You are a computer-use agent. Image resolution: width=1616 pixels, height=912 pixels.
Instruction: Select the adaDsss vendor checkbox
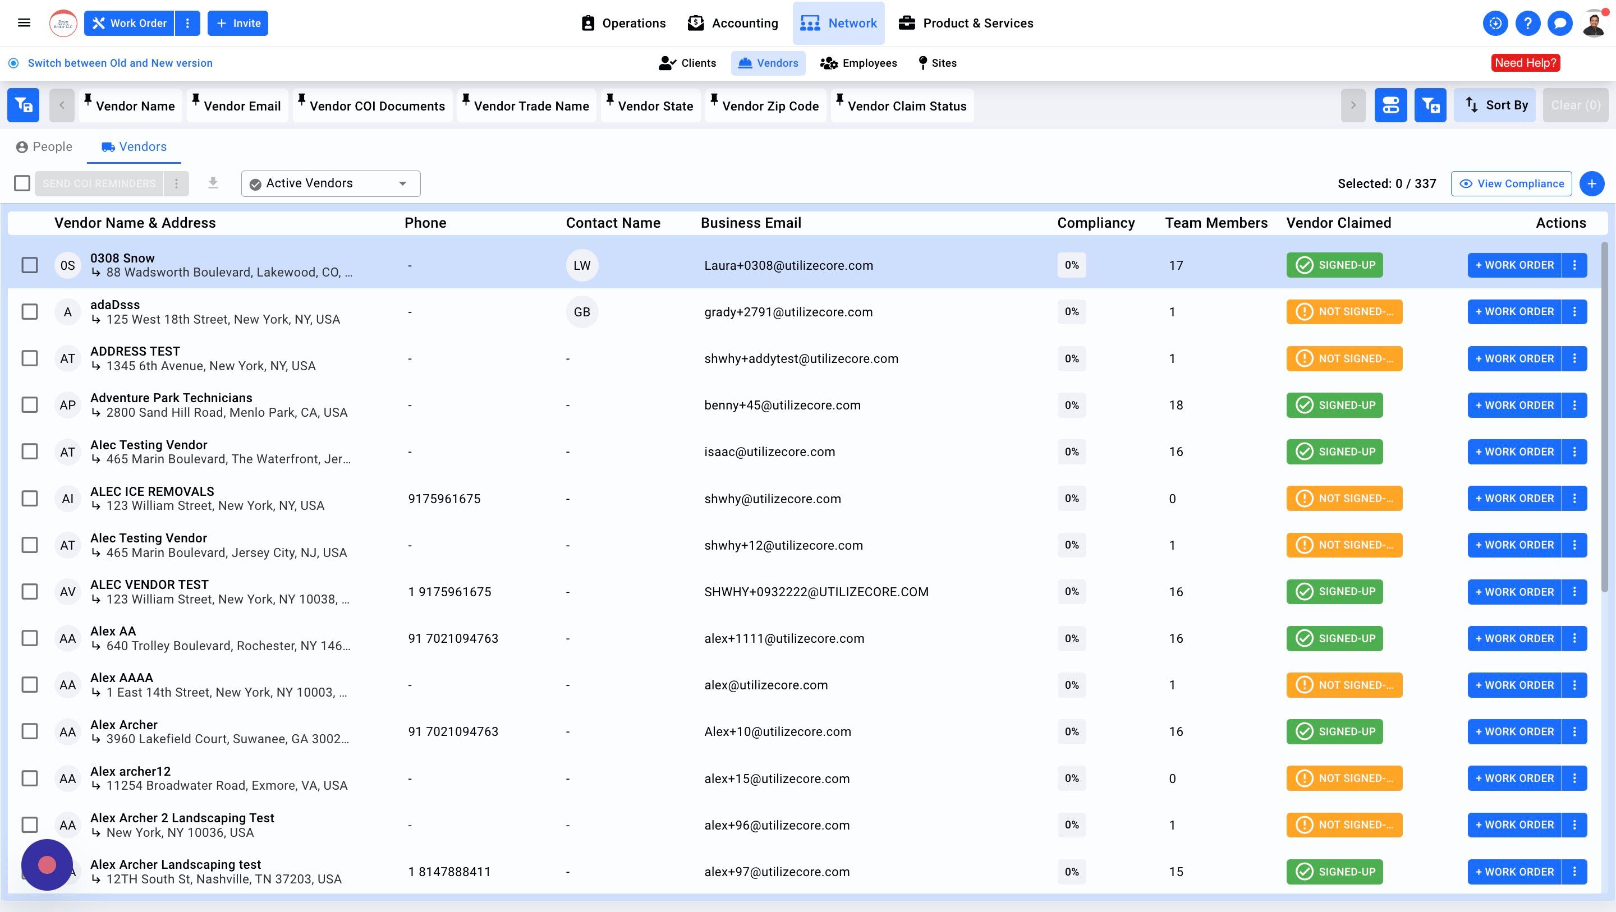[x=30, y=312]
